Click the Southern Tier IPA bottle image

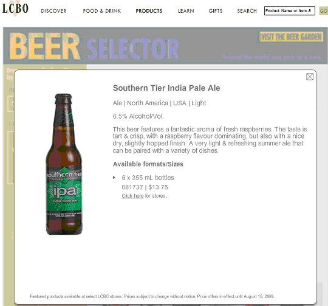point(64,164)
